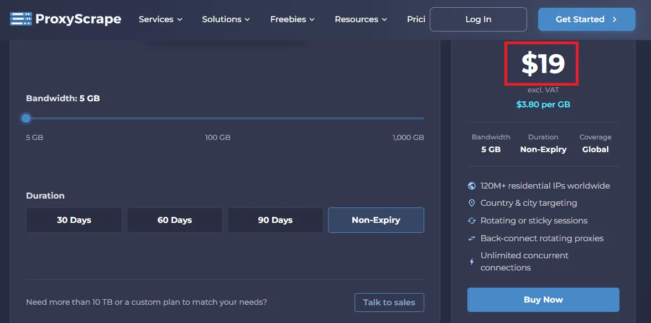
Task: Expand the Freebies dropdown chevron
Action: point(312,19)
